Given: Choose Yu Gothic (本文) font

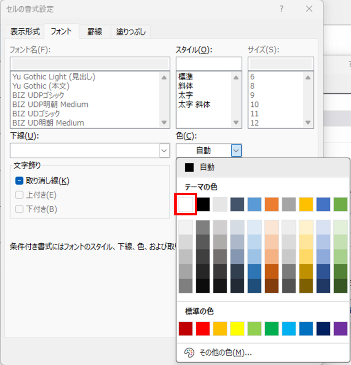Looking at the screenshot, I should tap(41, 86).
